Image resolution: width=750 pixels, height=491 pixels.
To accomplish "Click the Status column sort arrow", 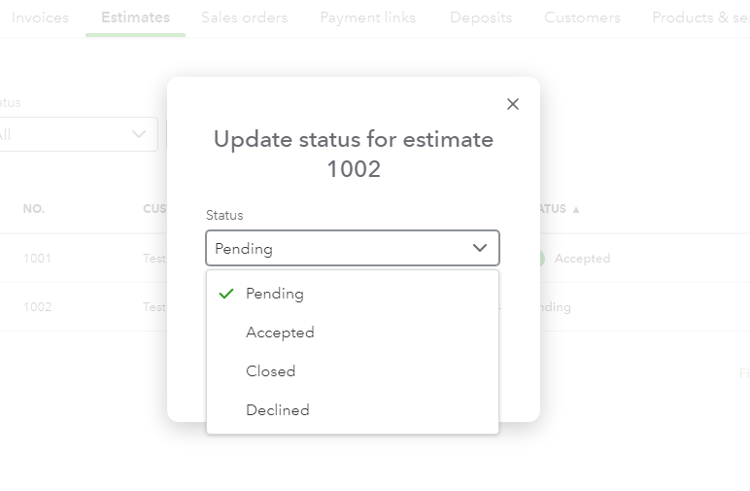I will (576, 209).
